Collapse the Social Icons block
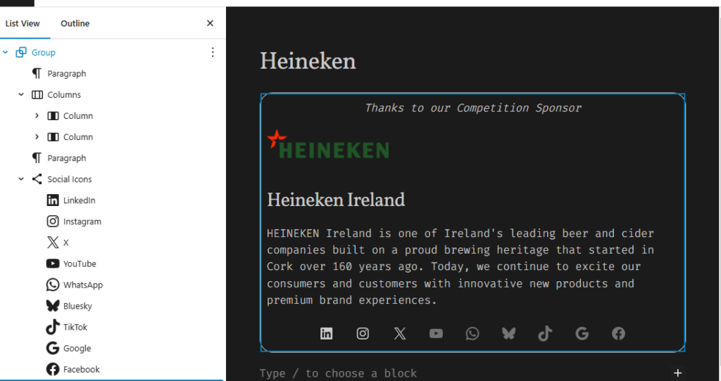721x381 pixels. coord(21,179)
